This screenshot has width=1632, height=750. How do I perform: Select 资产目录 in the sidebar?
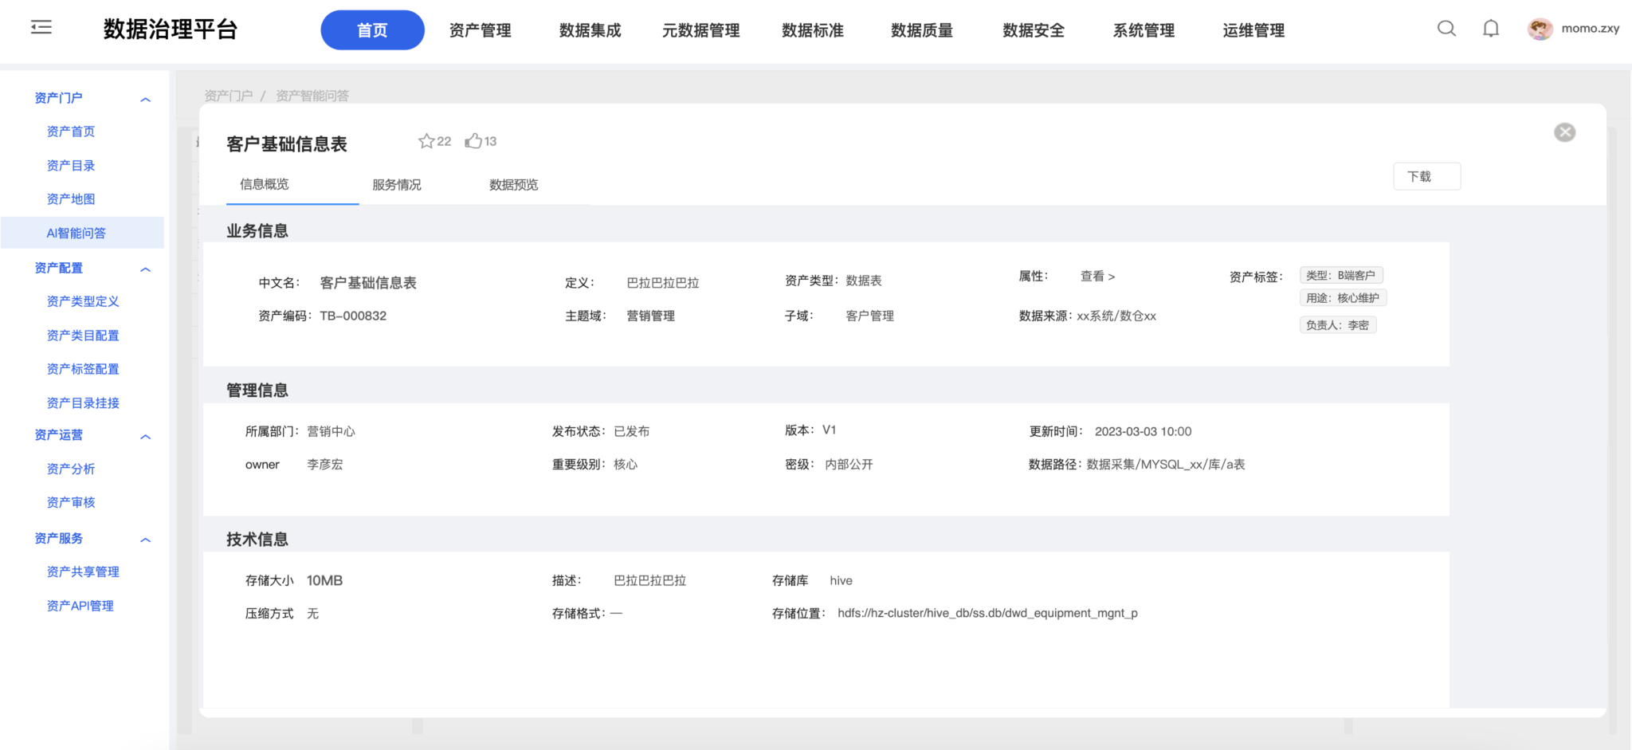tap(71, 165)
